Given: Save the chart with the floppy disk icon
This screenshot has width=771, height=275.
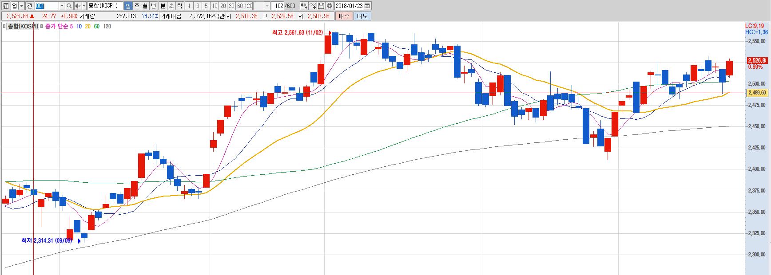Looking at the screenshot, I should 321,6.
